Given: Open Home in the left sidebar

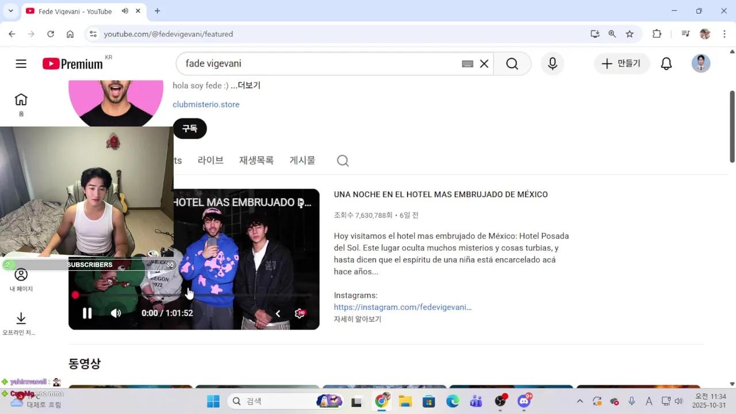Looking at the screenshot, I should click(21, 105).
